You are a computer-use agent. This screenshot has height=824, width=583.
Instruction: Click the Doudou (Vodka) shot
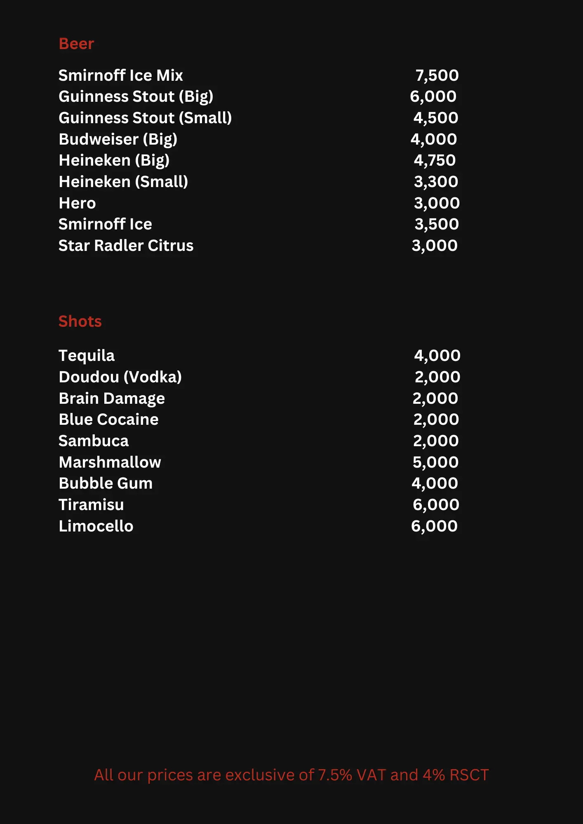[x=120, y=377]
